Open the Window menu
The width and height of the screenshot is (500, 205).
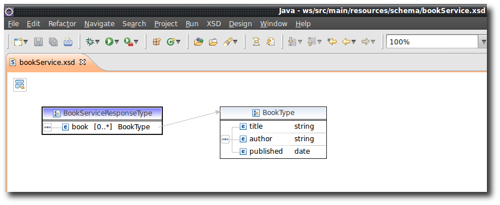coord(273,23)
